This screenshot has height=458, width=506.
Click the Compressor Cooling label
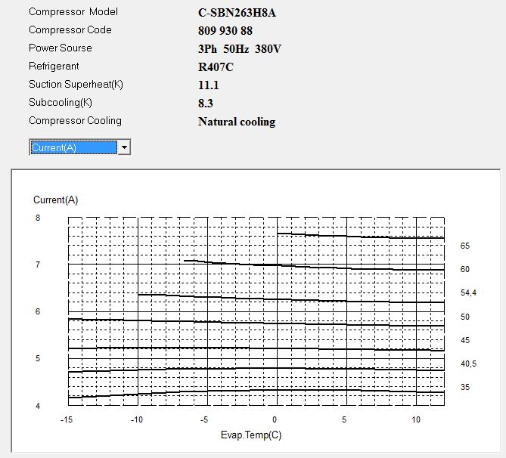tap(75, 120)
